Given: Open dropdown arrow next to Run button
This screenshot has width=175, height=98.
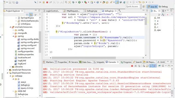Looking at the screenshot, I should click(x=82, y=2).
